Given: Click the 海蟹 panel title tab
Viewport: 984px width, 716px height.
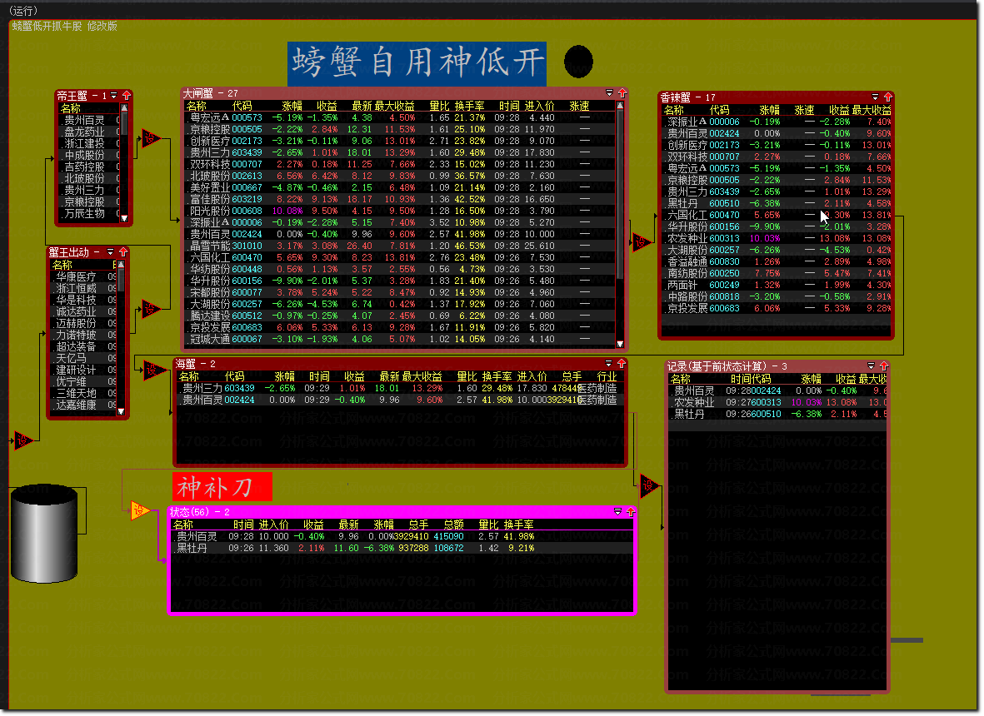Looking at the screenshot, I should click(x=195, y=364).
